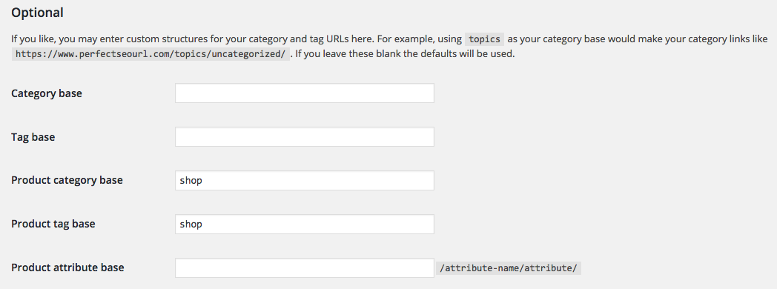
Task: Click the sentence about leaving these blank
Action: click(405, 53)
